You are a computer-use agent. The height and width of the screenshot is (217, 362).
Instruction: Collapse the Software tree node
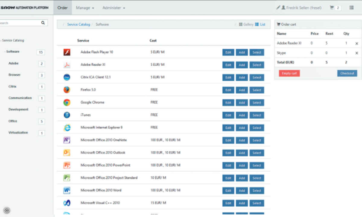click(x=5, y=52)
